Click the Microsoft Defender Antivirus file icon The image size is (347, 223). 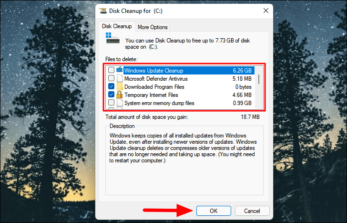pyautogui.click(x=120, y=78)
